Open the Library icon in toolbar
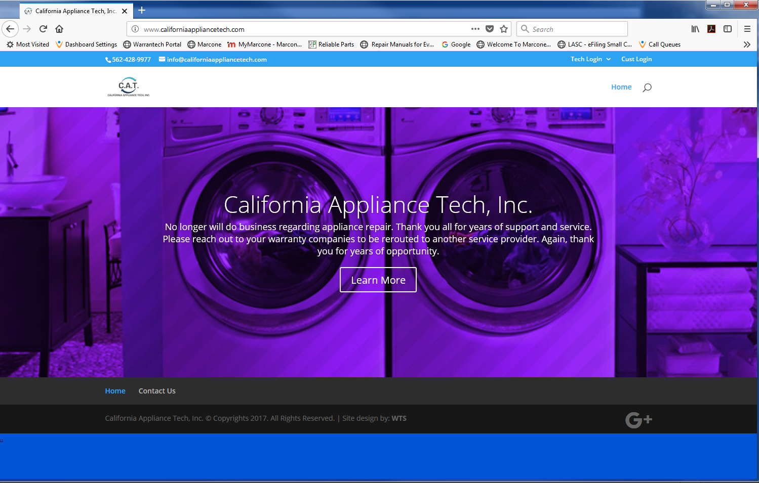This screenshot has width=759, height=483. point(695,29)
